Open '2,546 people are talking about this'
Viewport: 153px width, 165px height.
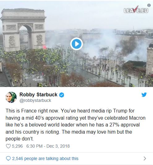pyautogui.click(x=45, y=158)
